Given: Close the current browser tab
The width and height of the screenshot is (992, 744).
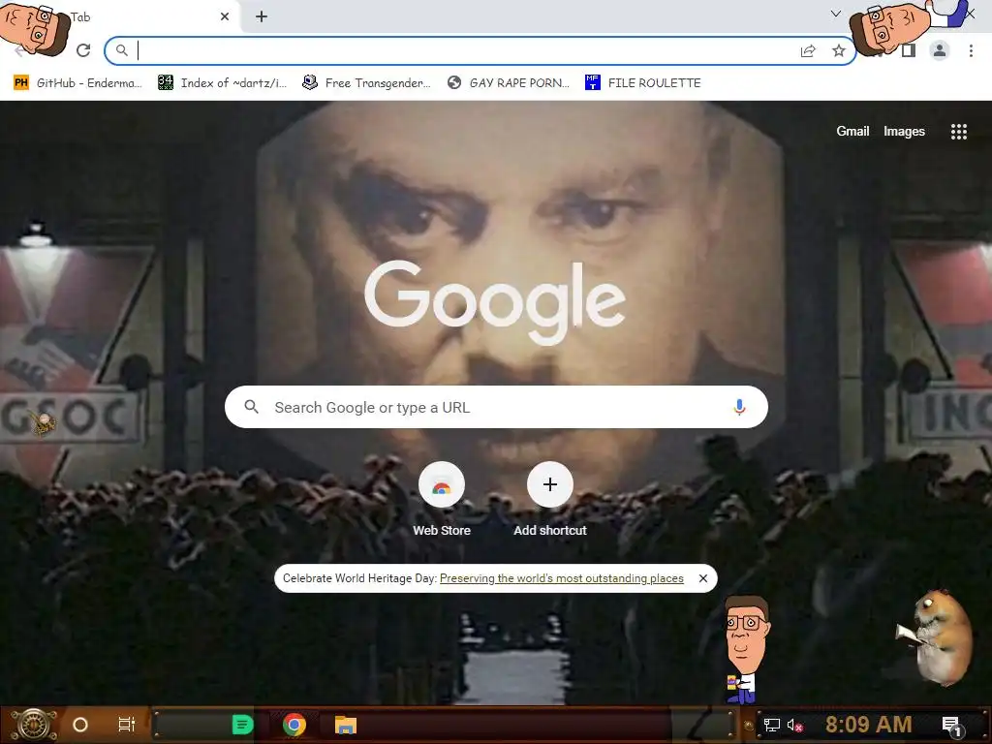Looking at the screenshot, I should pyautogui.click(x=225, y=16).
